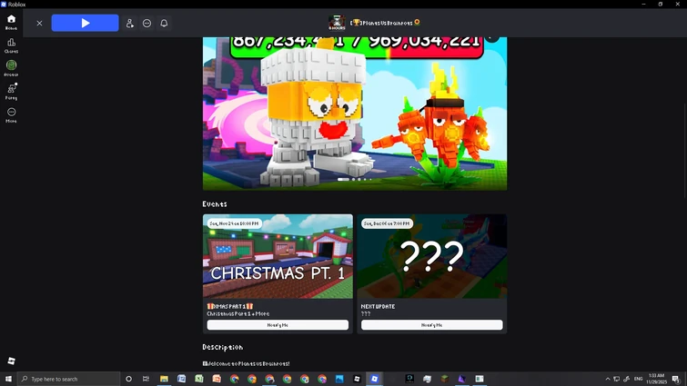Click the Description section heading

pyautogui.click(x=223, y=347)
